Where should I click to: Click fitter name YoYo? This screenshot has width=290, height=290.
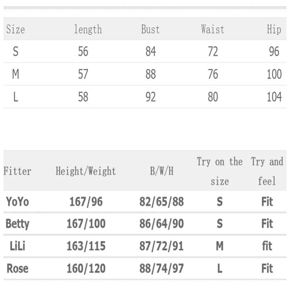pos(17,202)
